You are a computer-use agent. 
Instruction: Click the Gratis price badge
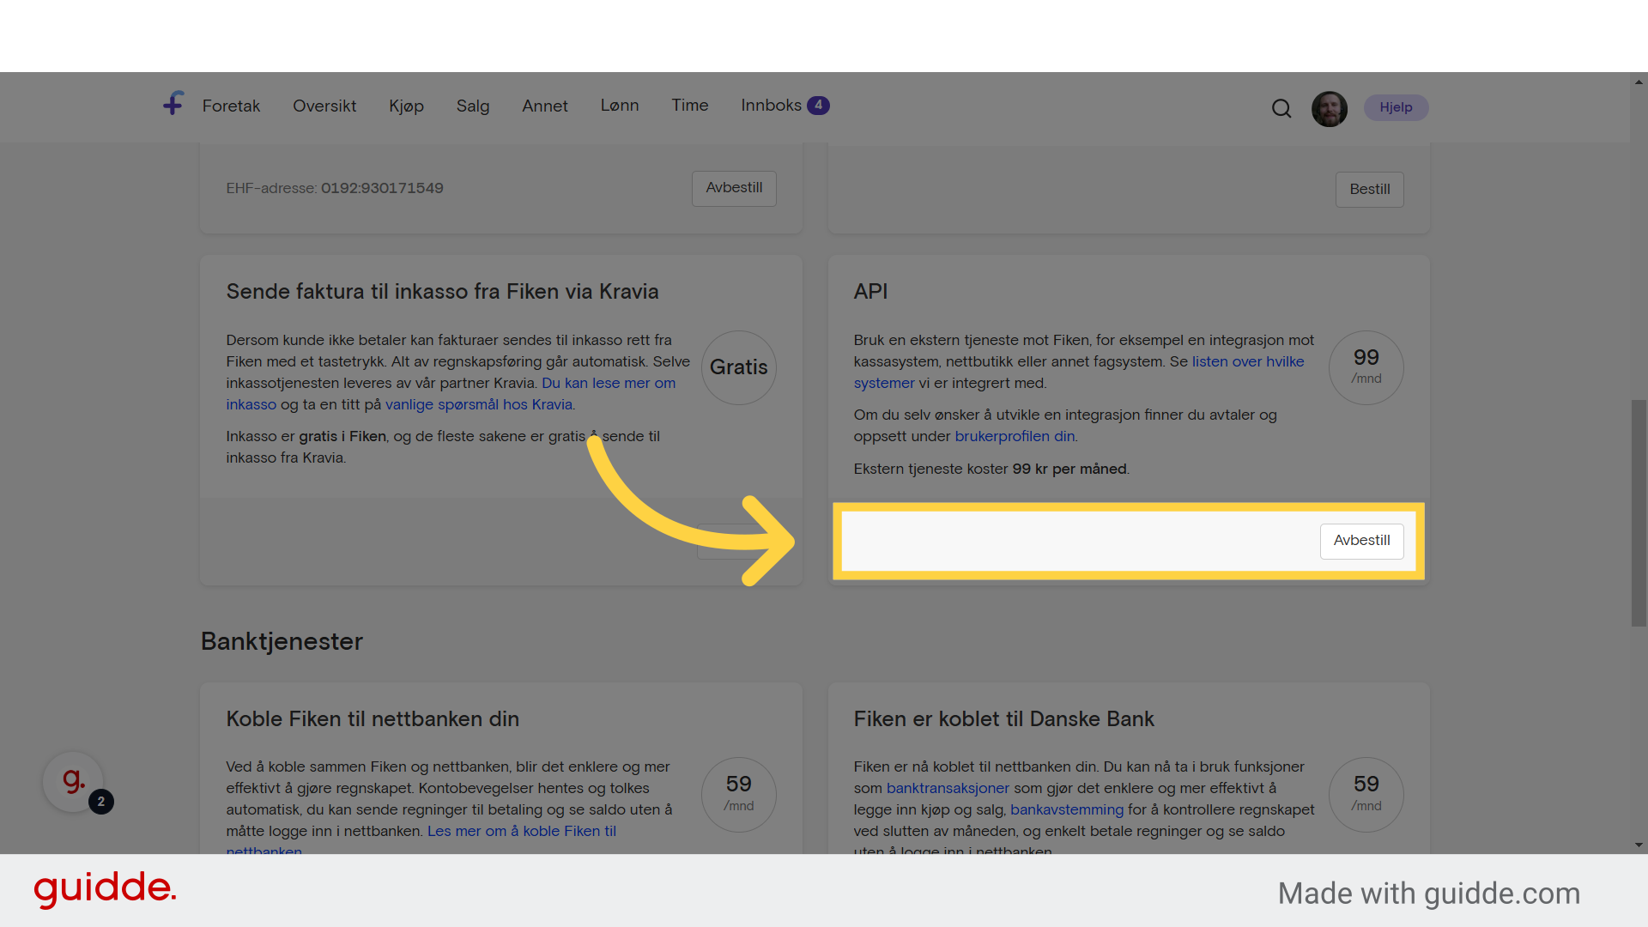coord(739,367)
